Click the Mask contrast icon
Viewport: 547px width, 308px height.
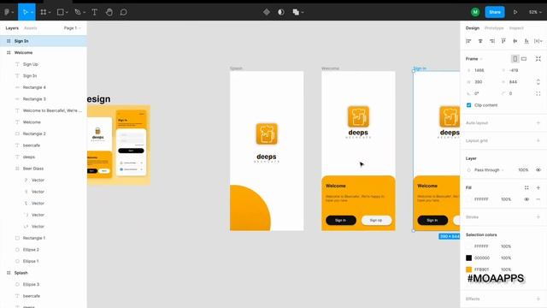click(x=281, y=12)
